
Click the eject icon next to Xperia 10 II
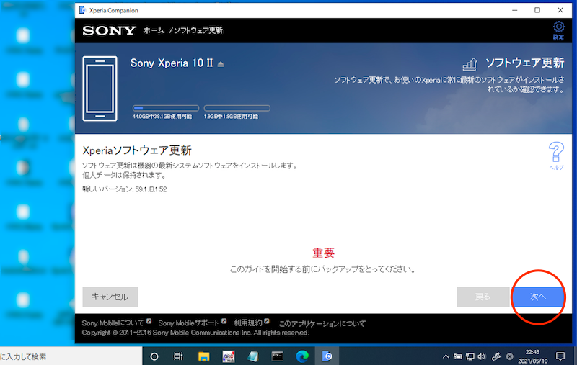(x=221, y=64)
